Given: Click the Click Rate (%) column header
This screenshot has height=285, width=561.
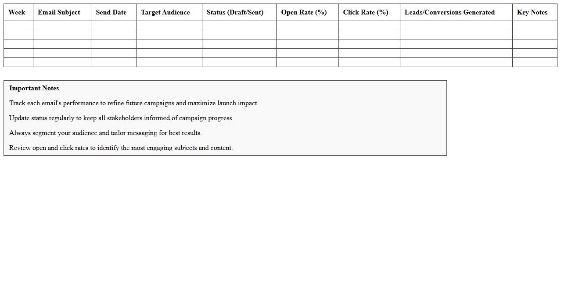Looking at the screenshot, I should click(x=369, y=12).
